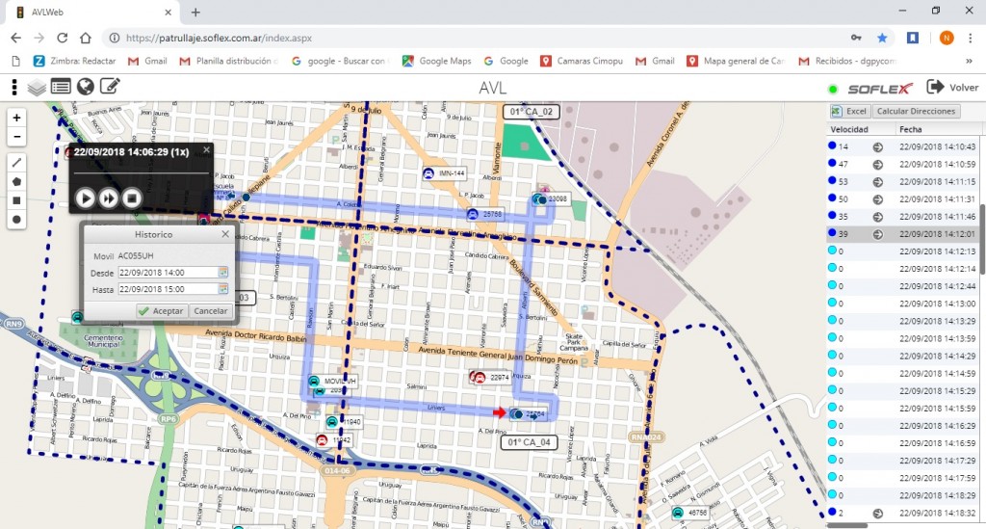
Task: Click vehicle marker 22974 on map
Action: [x=490, y=378]
